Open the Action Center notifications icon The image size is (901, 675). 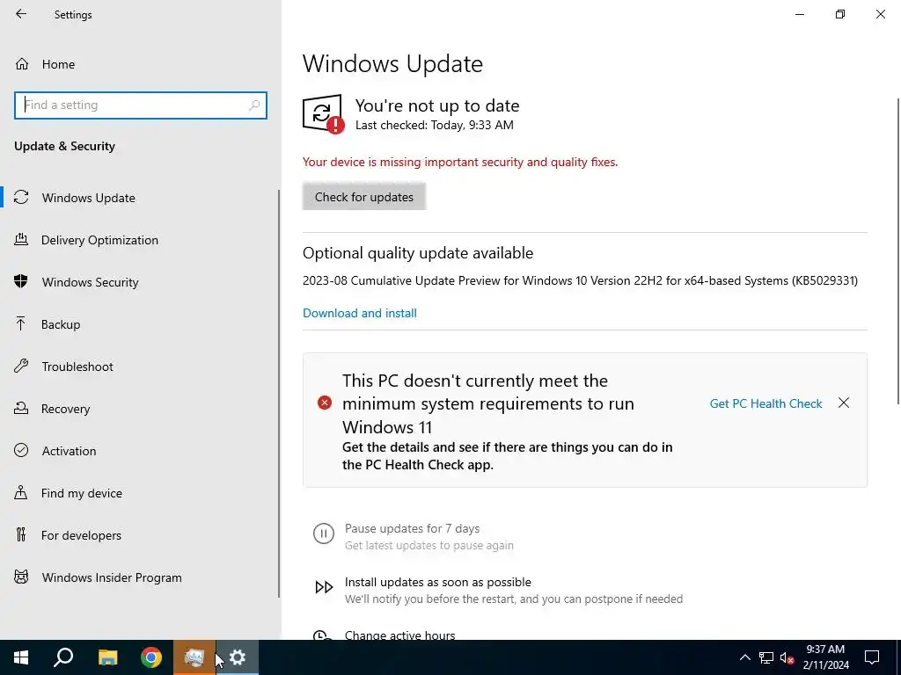[872, 657]
